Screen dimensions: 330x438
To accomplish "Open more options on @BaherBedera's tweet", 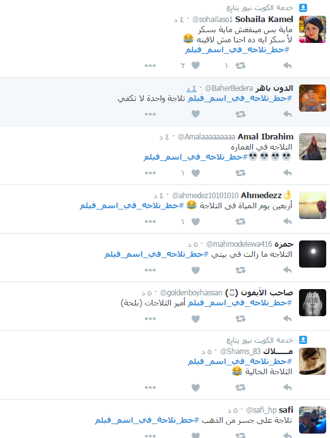I will pos(150,114).
